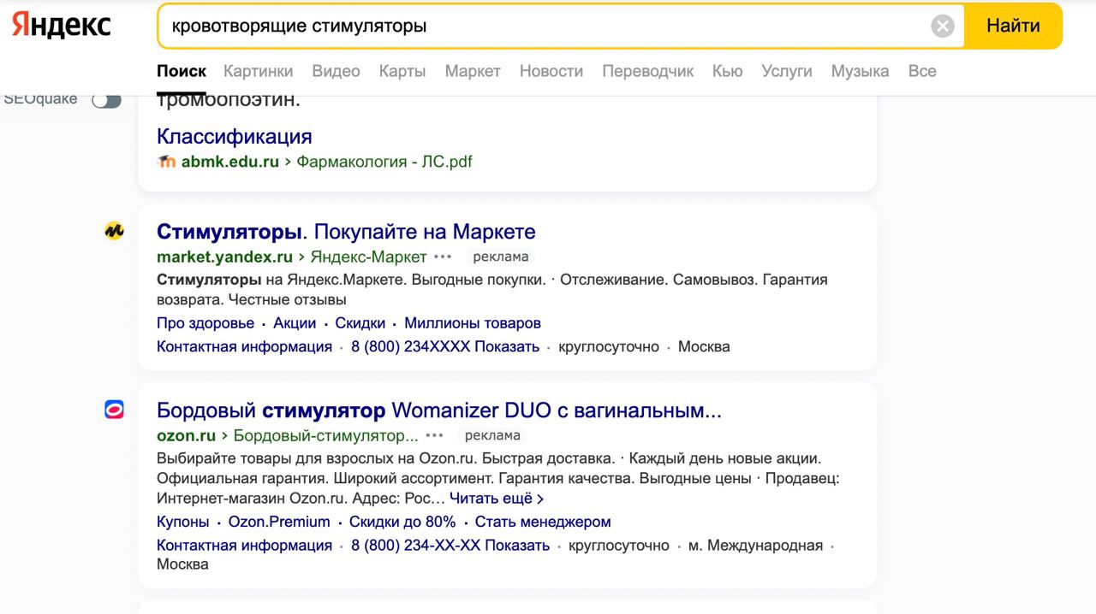Click the Yandex Market favicon icon

click(x=114, y=230)
